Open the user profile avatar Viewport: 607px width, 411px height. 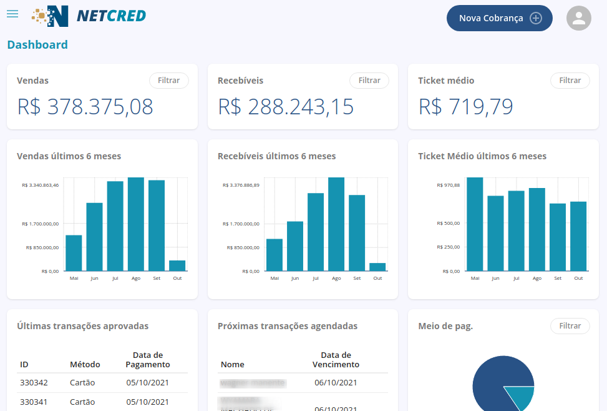click(578, 18)
